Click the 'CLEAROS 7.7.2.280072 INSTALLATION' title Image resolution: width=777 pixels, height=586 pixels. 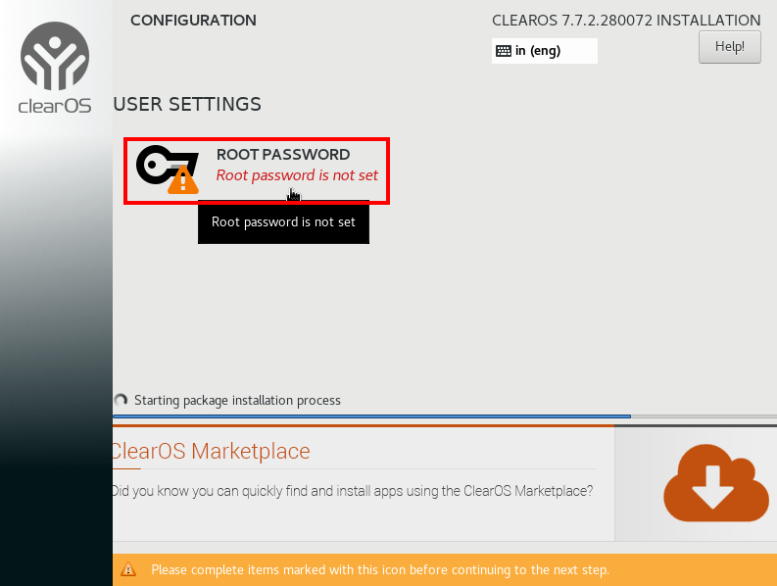626,21
